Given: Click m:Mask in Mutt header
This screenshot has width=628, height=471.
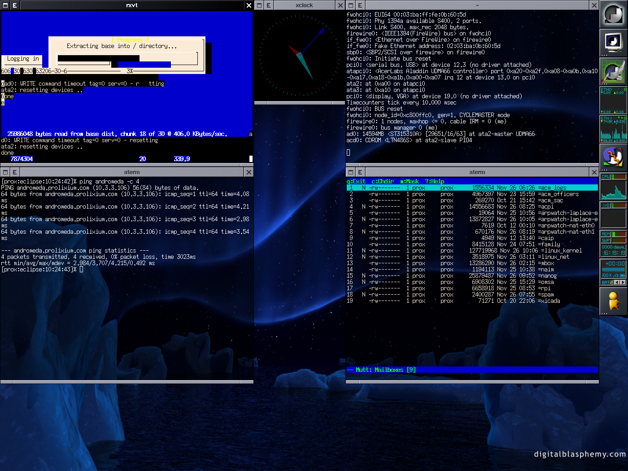Looking at the screenshot, I should (x=410, y=182).
